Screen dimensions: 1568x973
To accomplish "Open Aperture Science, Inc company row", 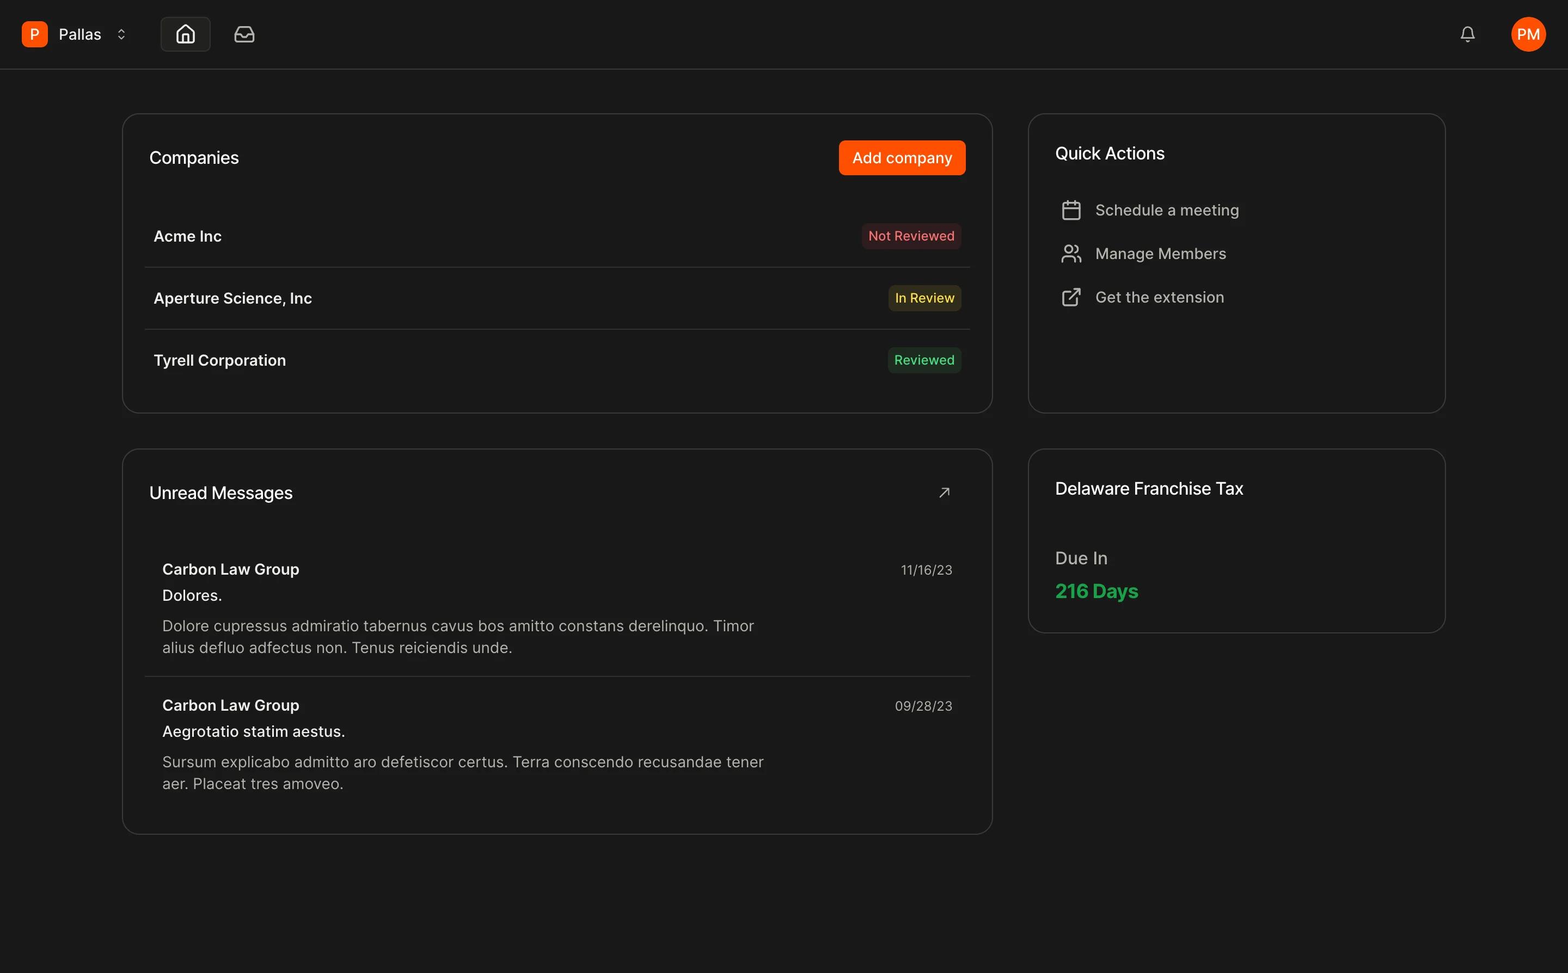I will tap(232, 298).
